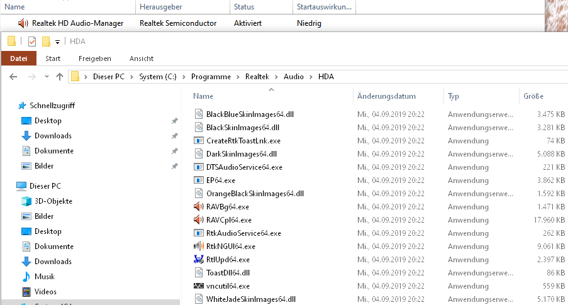Click Realtek Semiconductor publisher cell
The image size is (568, 305).
178,23
